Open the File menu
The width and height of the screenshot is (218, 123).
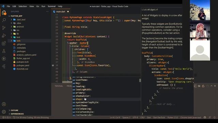click(8, 6)
